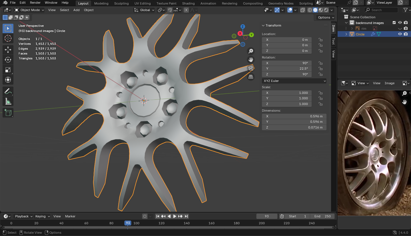411x236 pixels.
Task: Switch to the Sculpting workspace tab
Action: pyautogui.click(x=121, y=3)
